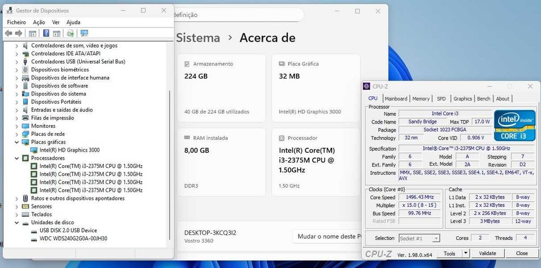Click the RAM instalada card icon
The height and width of the screenshot is (268, 541).
(187, 138)
